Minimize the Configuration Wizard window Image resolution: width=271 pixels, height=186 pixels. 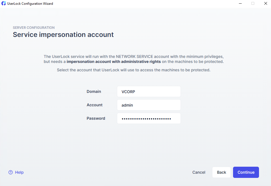pos(240,4)
